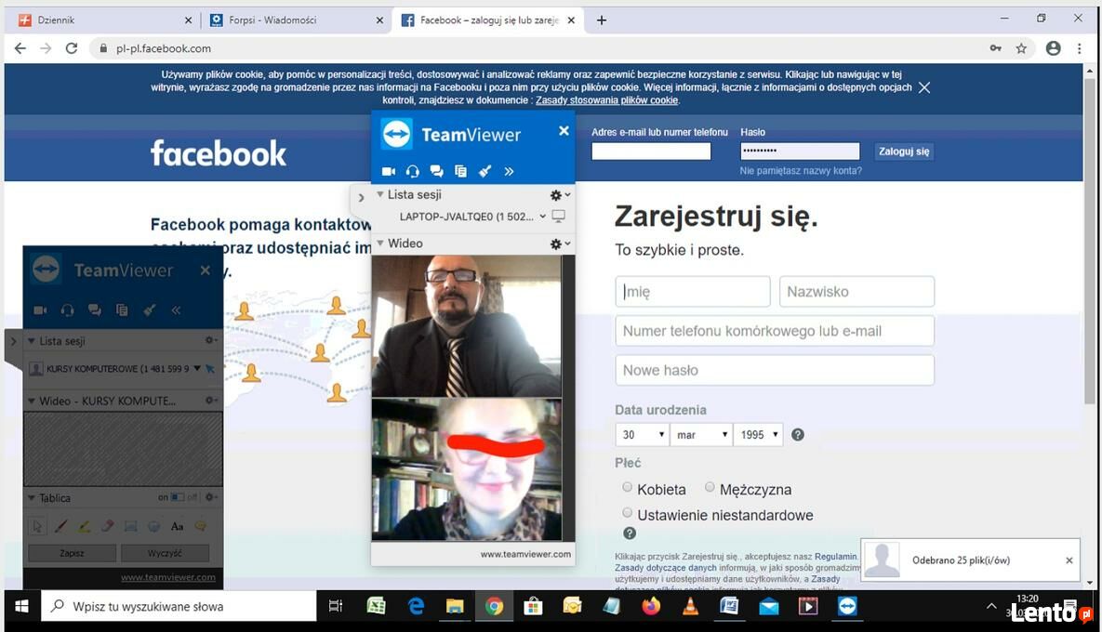Select the Facebook login tab

[x=487, y=20]
